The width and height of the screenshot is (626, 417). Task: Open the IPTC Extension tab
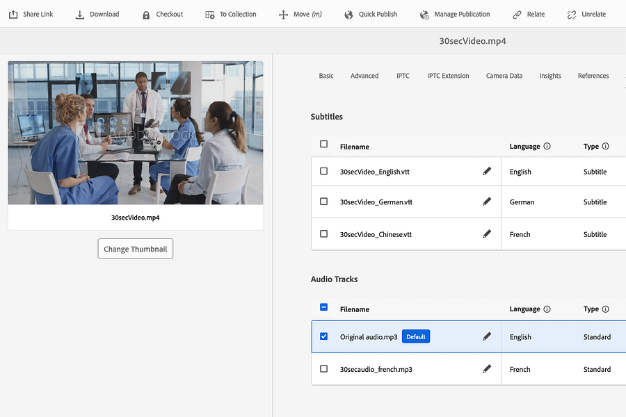click(x=448, y=76)
